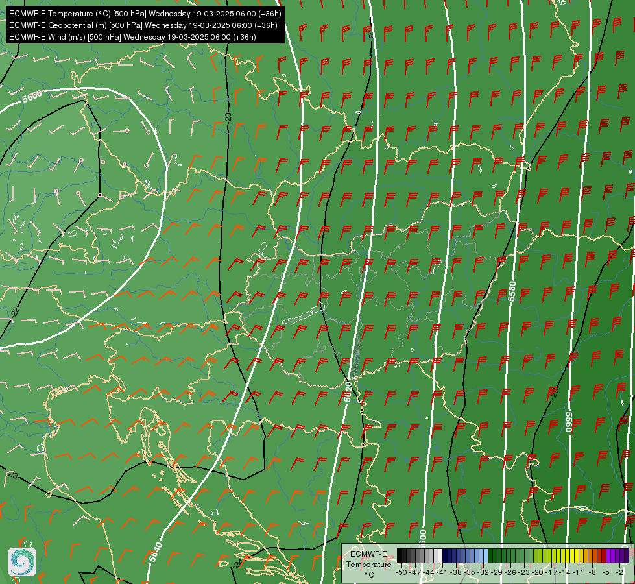Click the swirl logo icon
Screen dimensions: 635x584
pos(22,562)
